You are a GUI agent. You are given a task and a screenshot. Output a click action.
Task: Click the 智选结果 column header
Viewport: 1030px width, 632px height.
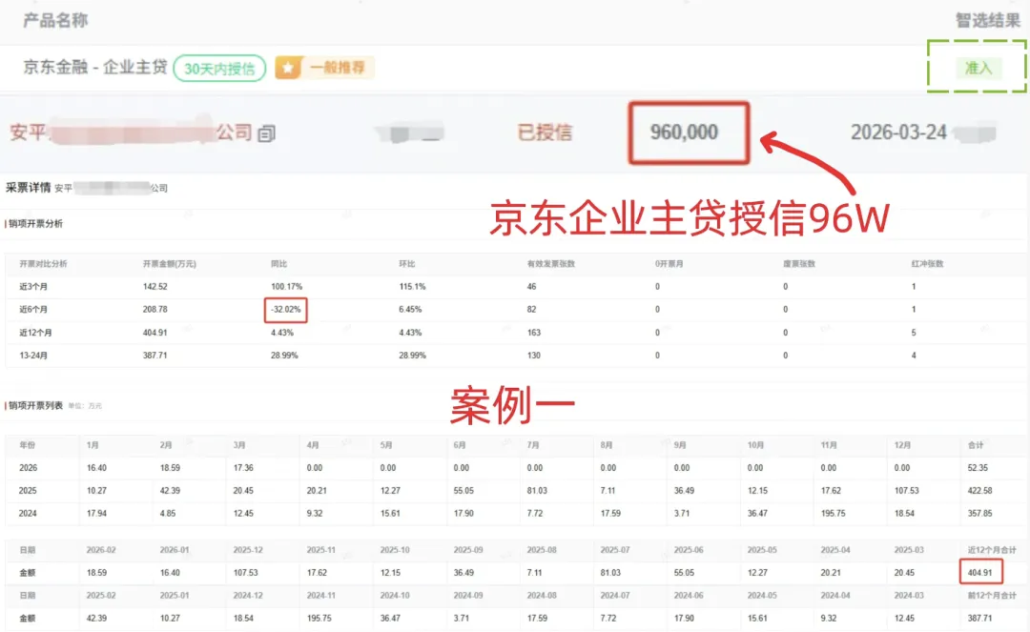987,20
